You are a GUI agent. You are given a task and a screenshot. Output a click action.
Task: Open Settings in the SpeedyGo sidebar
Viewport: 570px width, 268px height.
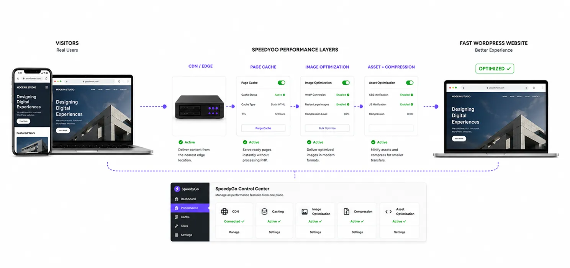tap(190, 235)
